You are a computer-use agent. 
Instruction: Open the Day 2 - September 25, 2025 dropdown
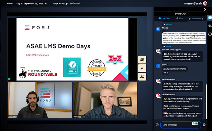pyautogui.click(x=32, y=4)
